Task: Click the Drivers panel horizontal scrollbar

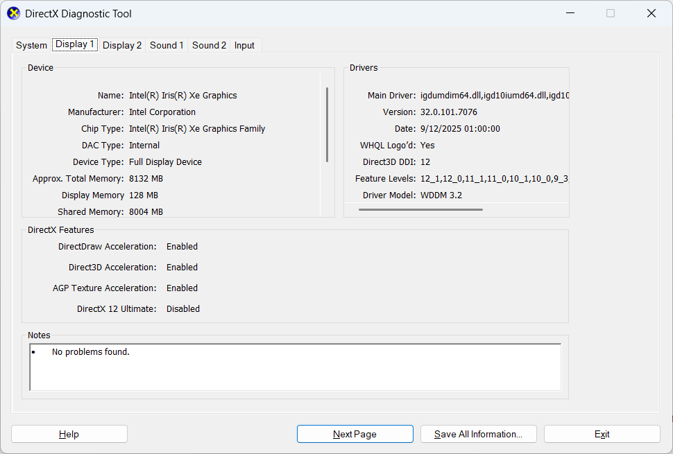Action: (x=420, y=209)
